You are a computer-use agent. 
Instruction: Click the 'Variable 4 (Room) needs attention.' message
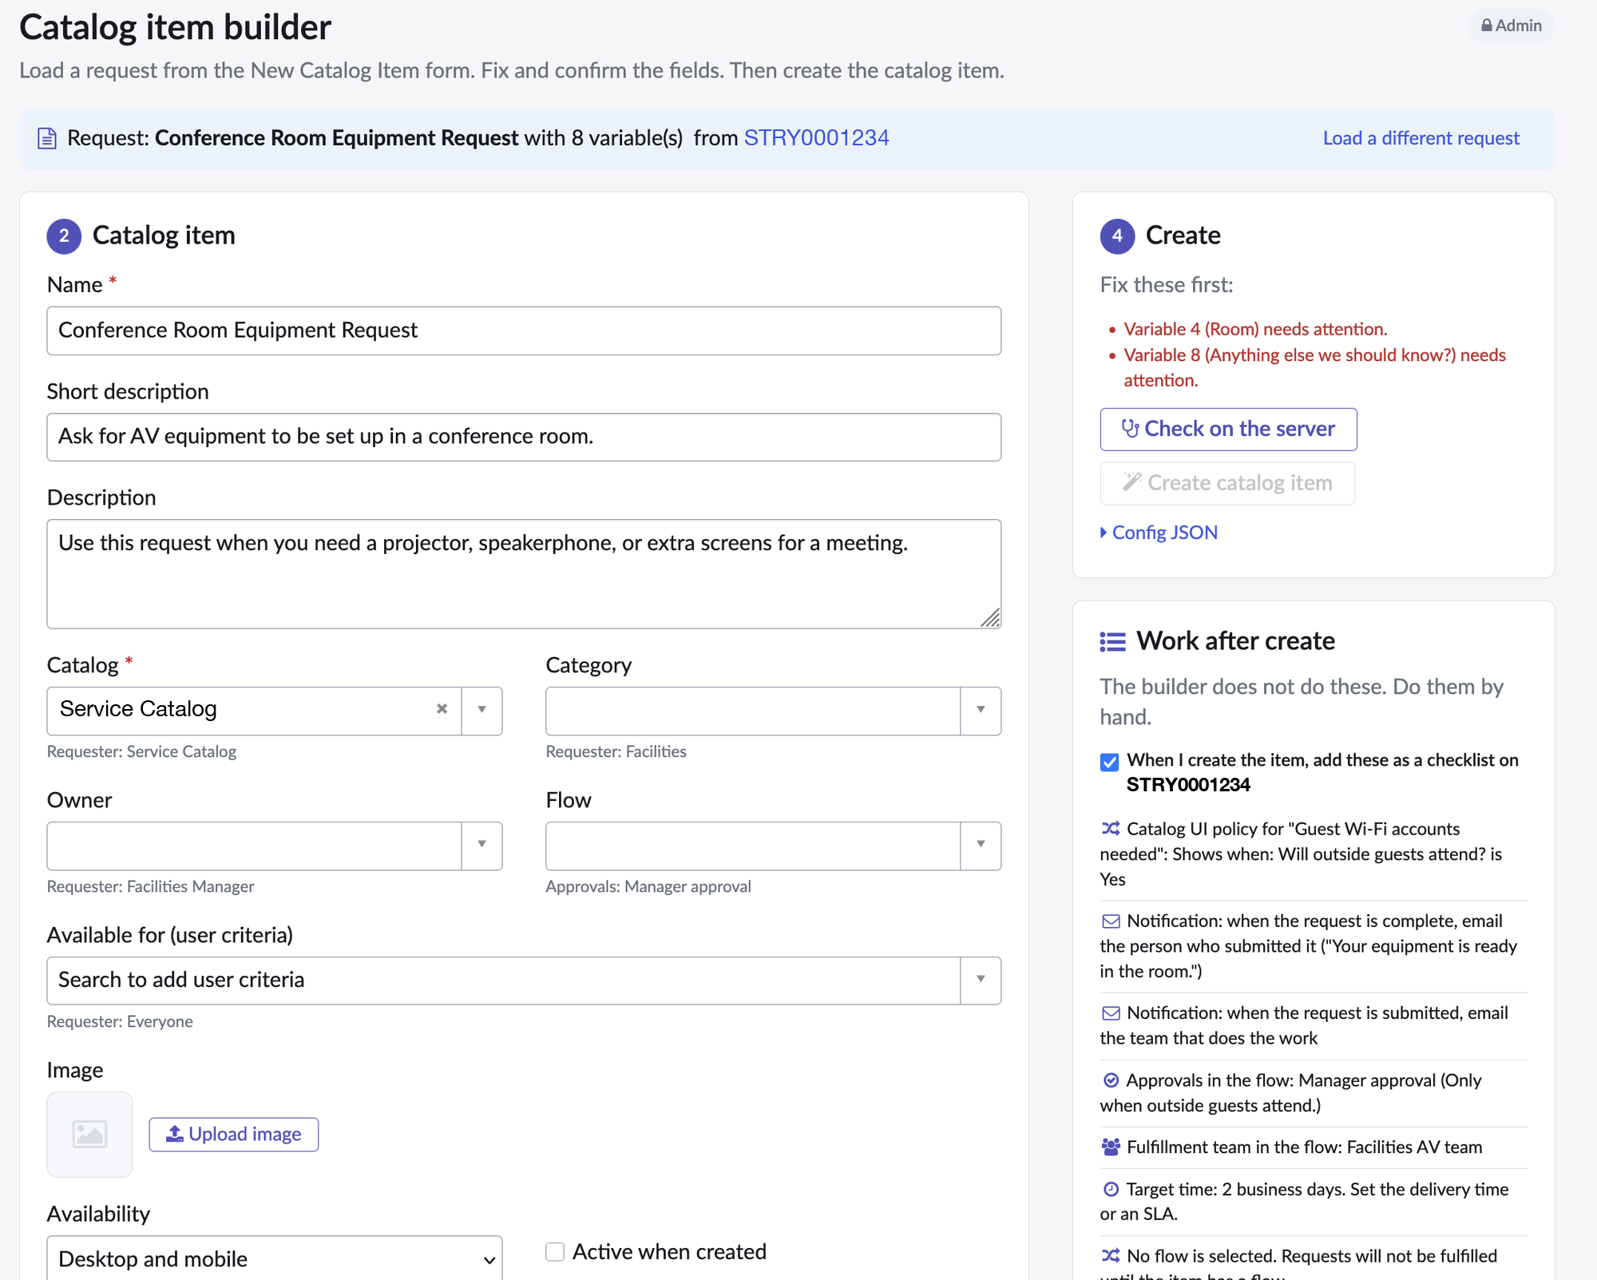pos(1255,329)
